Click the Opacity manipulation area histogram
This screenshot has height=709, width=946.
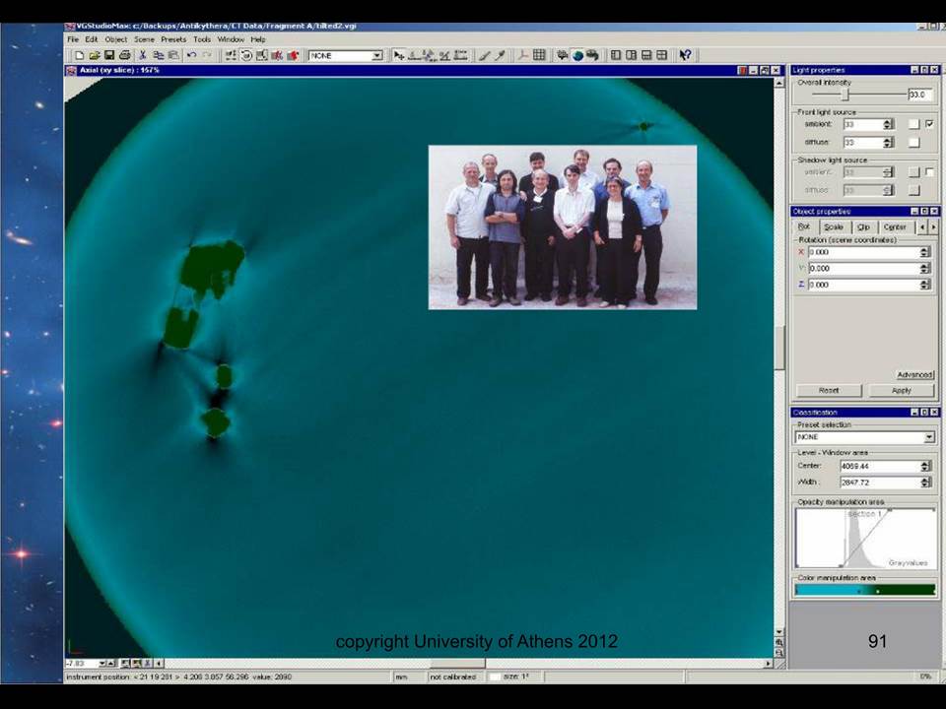tap(866, 538)
